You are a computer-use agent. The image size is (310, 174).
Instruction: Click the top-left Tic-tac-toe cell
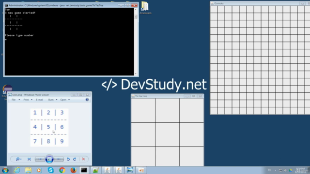tap(143, 111)
